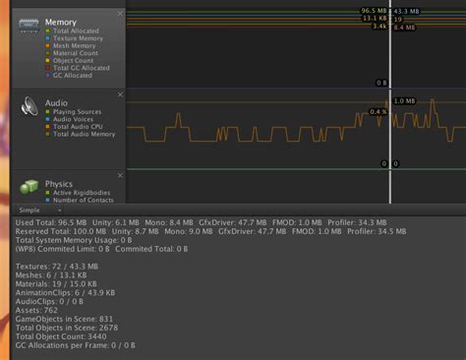Toggle the Playing Sources series
The height and width of the screenshot is (360, 466).
coord(74,112)
